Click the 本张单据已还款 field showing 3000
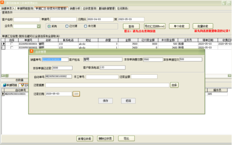The height and width of the screenshot is (145, 234). point(62,68)
